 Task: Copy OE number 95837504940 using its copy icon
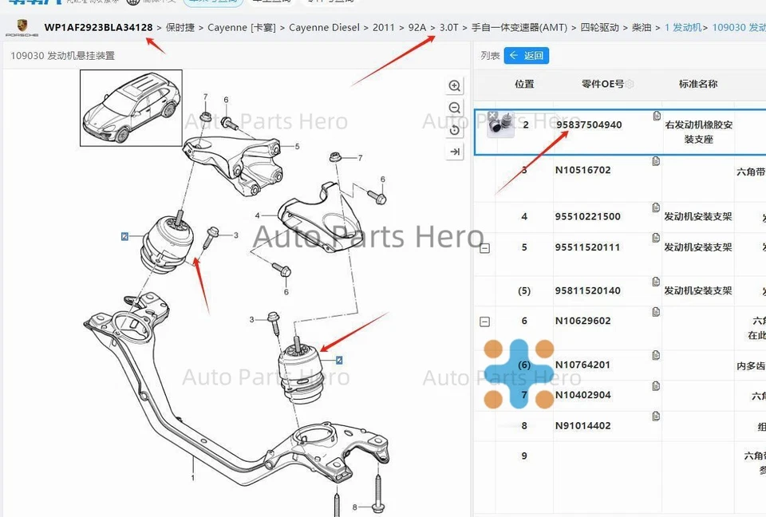[x=657, y=116]
